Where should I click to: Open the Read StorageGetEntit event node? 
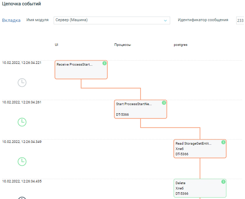(x=200, y=149)
